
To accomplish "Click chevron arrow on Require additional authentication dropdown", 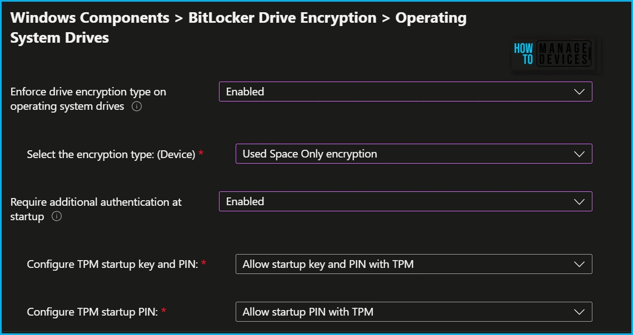I will (x=579, y=201).
